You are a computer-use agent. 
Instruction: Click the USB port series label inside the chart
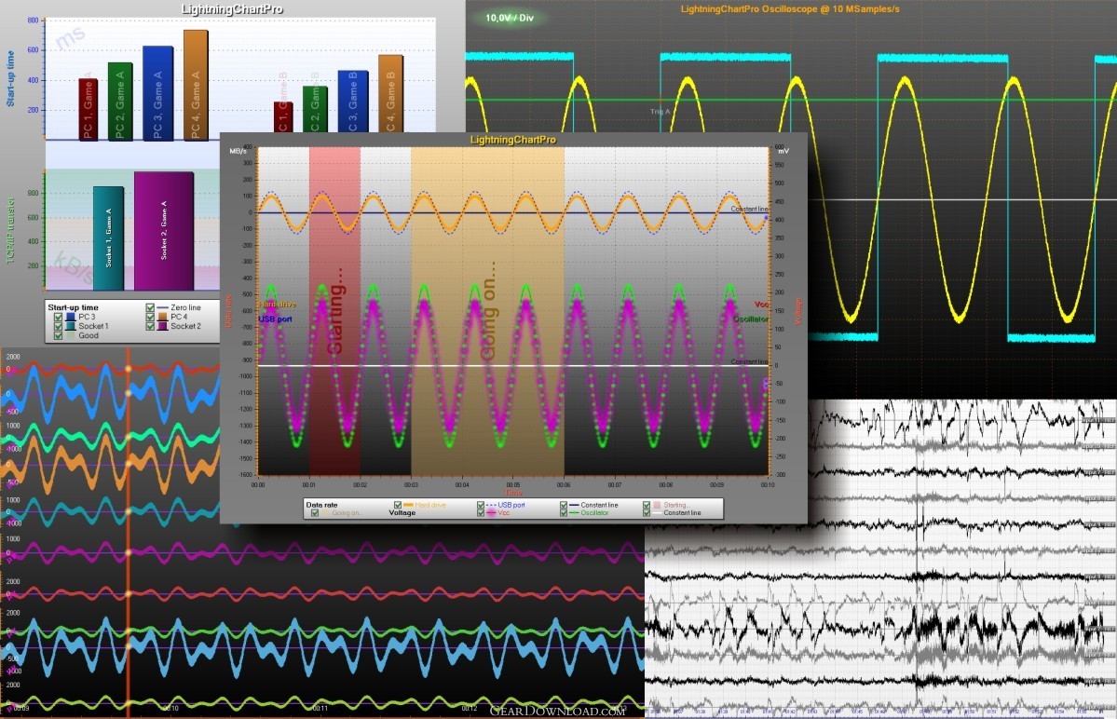(x=275, y=319)
